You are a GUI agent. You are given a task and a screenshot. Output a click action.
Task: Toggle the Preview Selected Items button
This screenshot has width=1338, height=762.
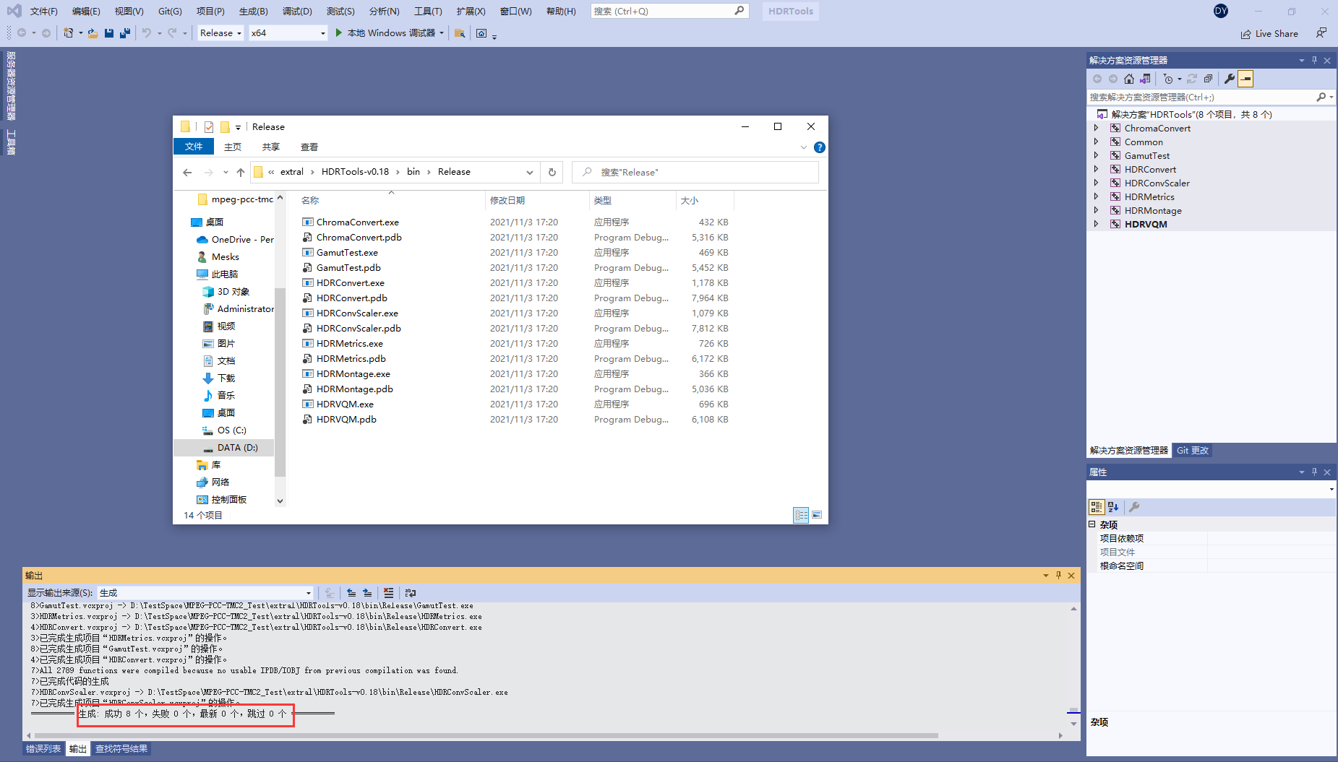[1245, 79]
